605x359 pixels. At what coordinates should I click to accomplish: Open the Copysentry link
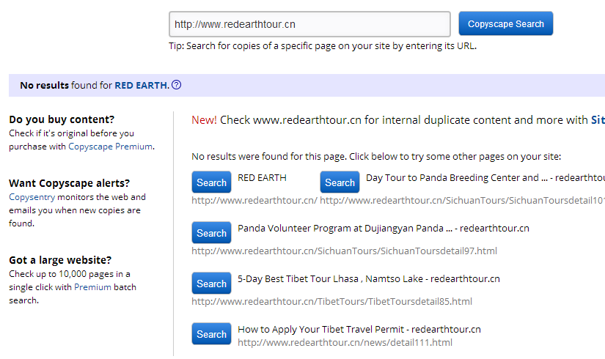click(x=32, y=197)
